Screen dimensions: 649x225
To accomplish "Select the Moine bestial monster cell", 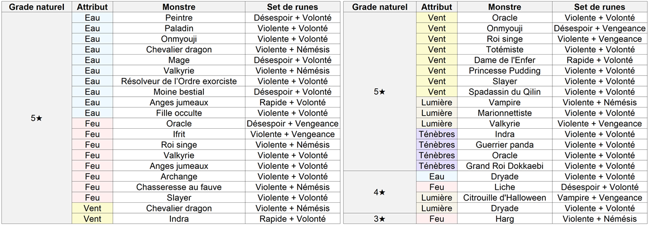I will pos(179,92).
